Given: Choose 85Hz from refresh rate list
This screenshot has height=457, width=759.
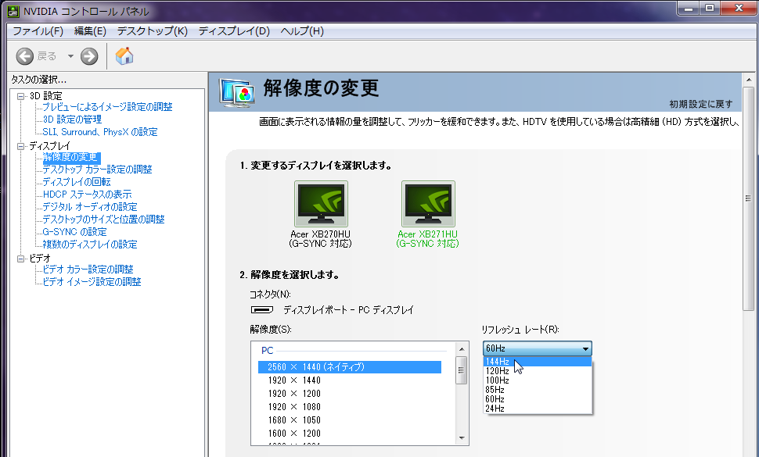Looking at the screenshot, I should [x=538, y=390].
